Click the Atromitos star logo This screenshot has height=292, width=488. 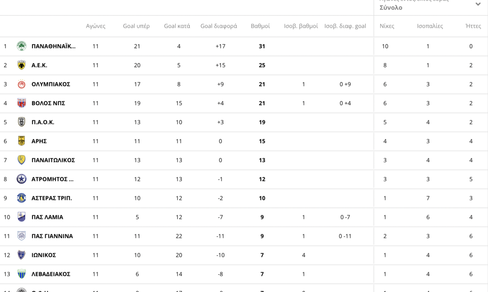coord(21,179)
